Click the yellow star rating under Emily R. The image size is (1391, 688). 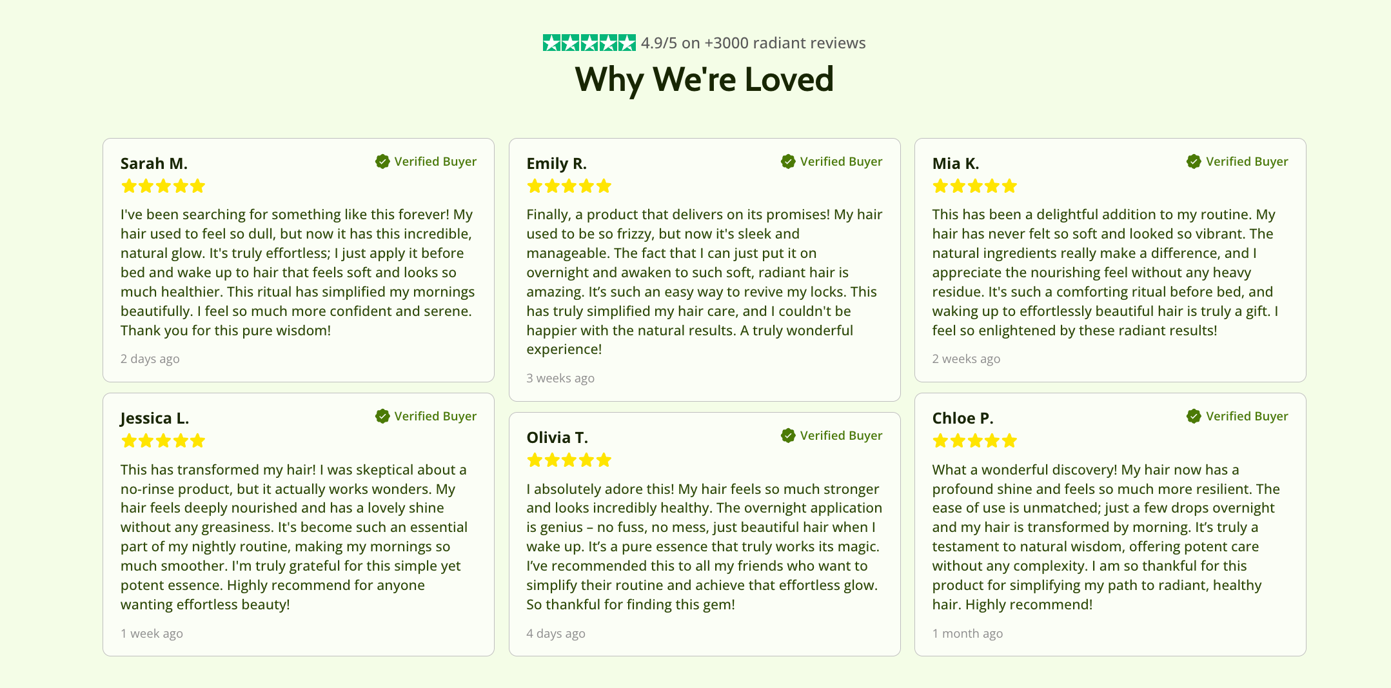[569, 186]
